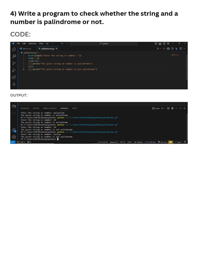Viewport: 198px width, 265px height.
Task: Toggle the secondary sidebar layout icon
Action: coord(164,43)
